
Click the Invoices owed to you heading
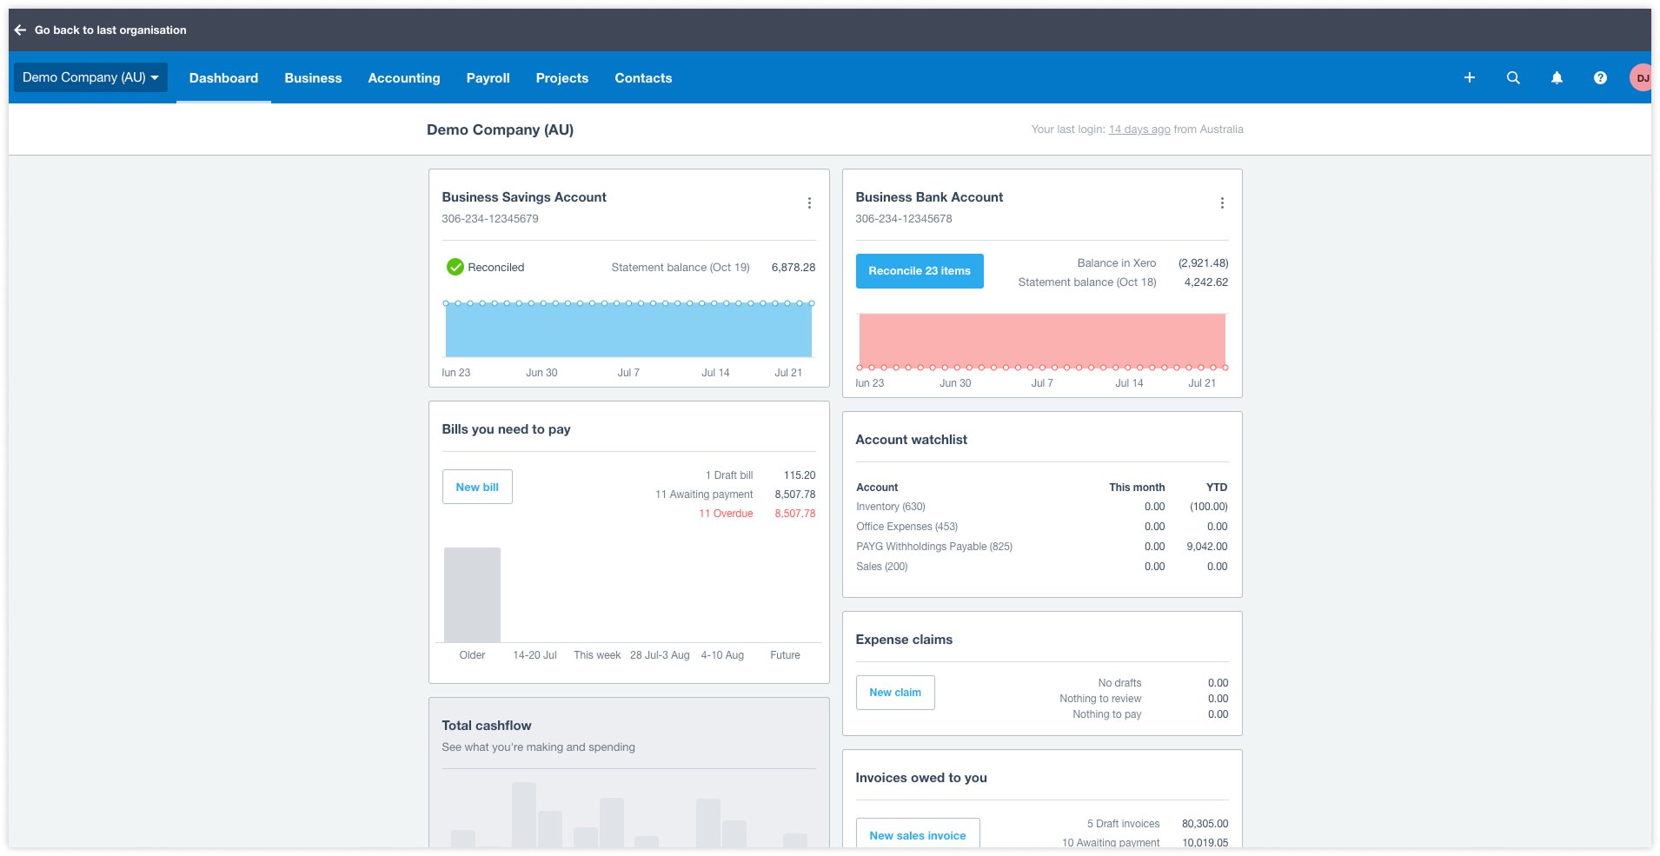(921, 778)
